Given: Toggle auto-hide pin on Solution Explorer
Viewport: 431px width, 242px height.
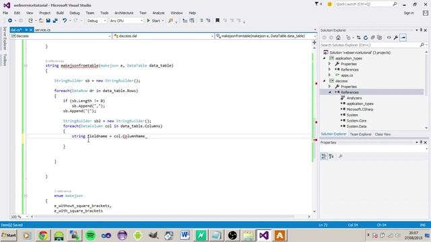Looking at the screenshot, I should pyautogui.click(x=421, y=30).
